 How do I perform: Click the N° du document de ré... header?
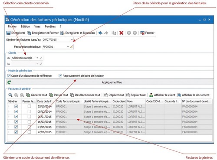tap(197, 101)
